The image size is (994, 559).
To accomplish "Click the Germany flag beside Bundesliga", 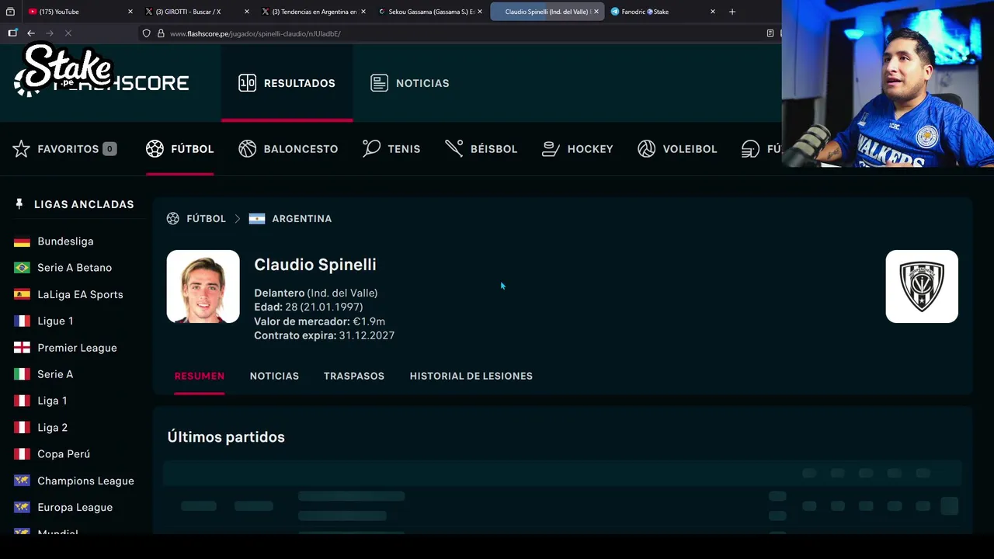I will [22, 241].
